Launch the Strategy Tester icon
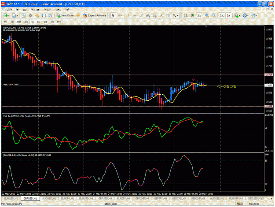275x207 pixels. click(50, 15)
